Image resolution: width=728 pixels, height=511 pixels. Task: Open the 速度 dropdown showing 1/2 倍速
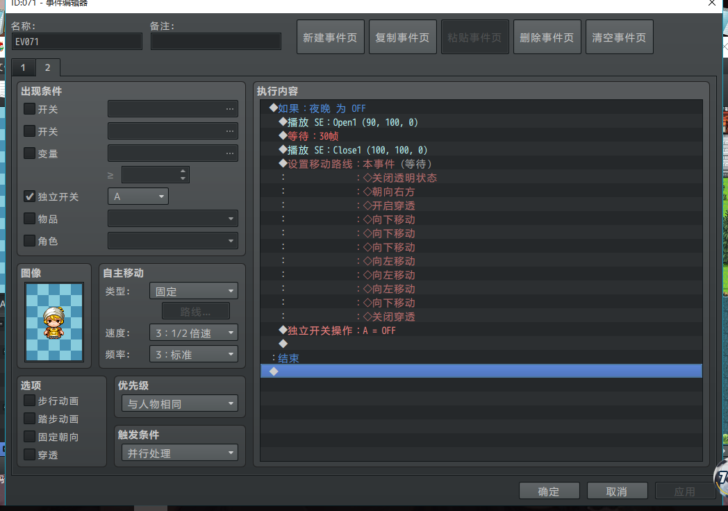point(194,333)
